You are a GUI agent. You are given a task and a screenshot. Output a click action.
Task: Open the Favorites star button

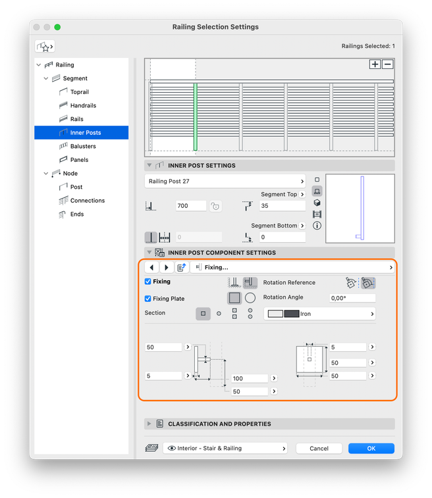pos(45,47)
